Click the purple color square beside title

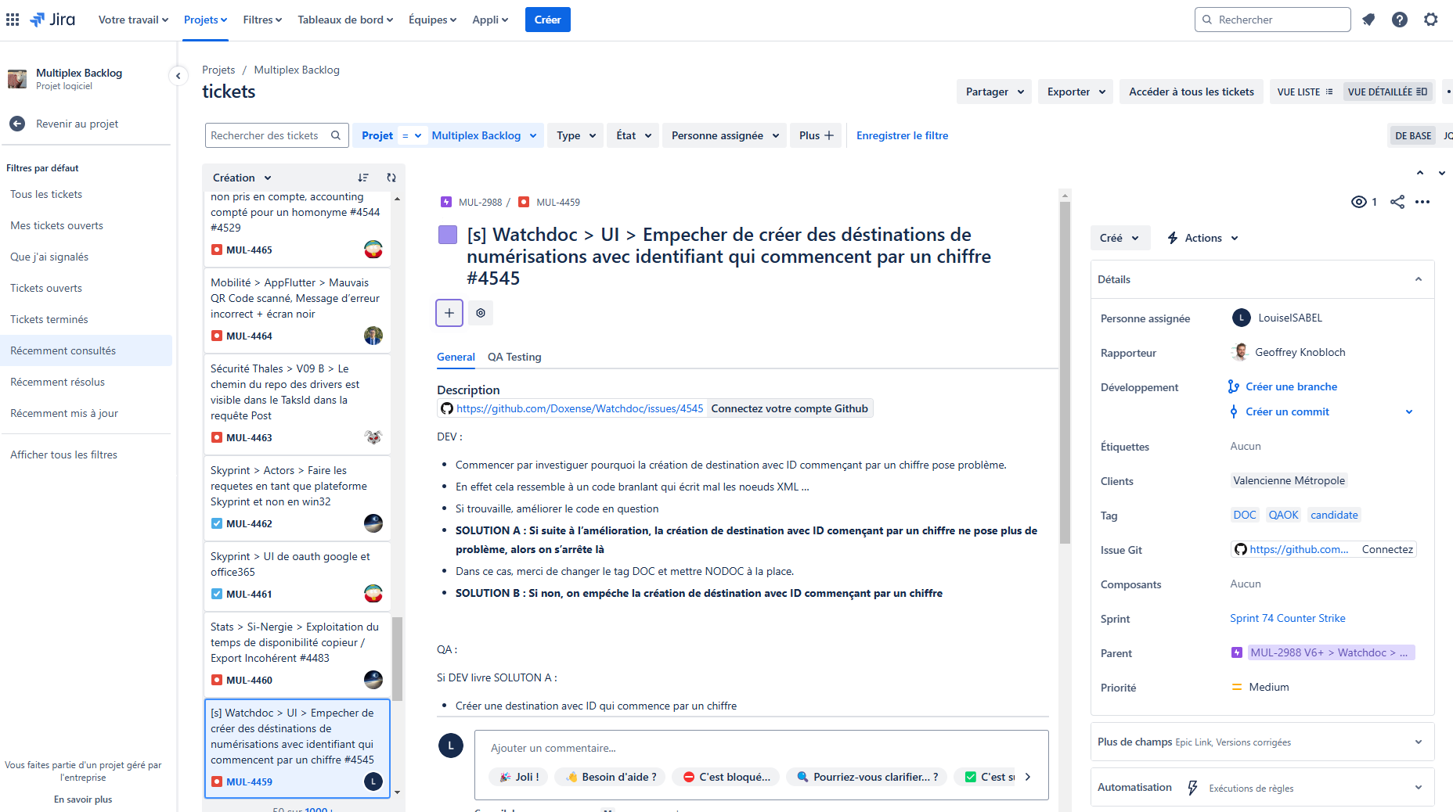click(x=448, y=235)
